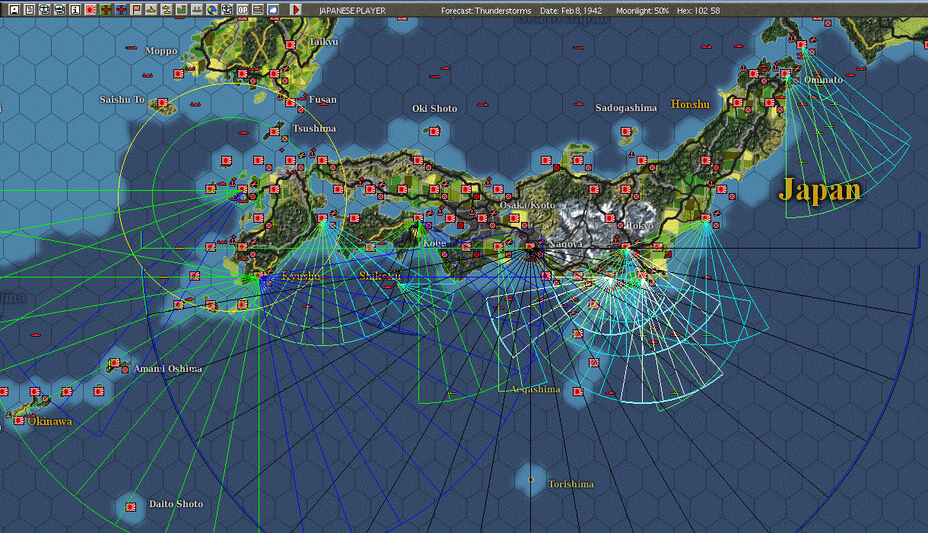Click the Fusan map label
This screenshot has height=533, width=928.
pyautogui.click(x=323, y=100)
